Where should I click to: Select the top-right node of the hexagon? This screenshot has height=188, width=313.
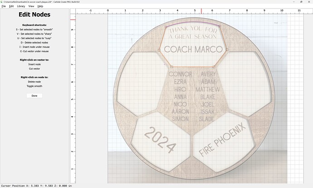click(220, 26)
